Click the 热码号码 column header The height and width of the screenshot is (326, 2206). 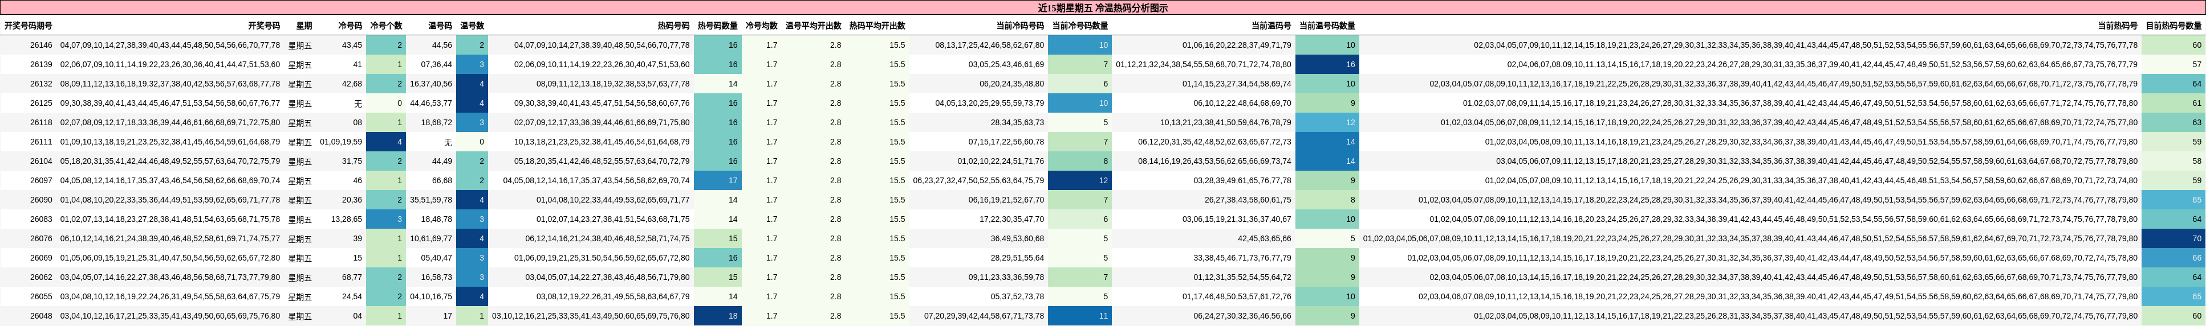coord(673,26)
